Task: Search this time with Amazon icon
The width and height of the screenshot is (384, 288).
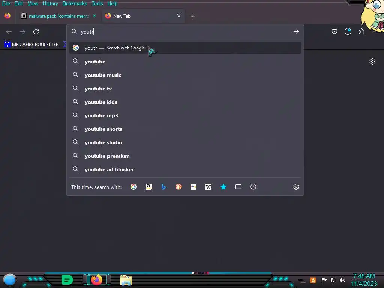Action: point(148,187)
